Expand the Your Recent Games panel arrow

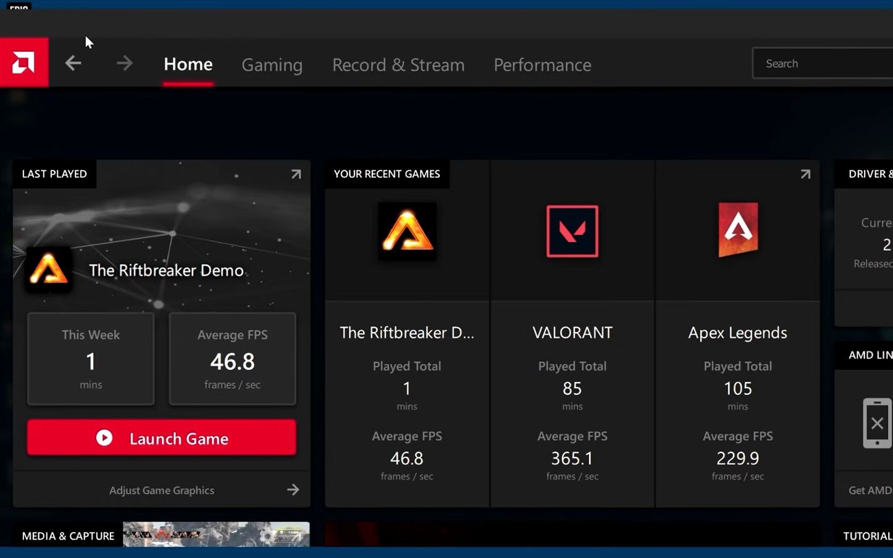(x=805, y=174)
